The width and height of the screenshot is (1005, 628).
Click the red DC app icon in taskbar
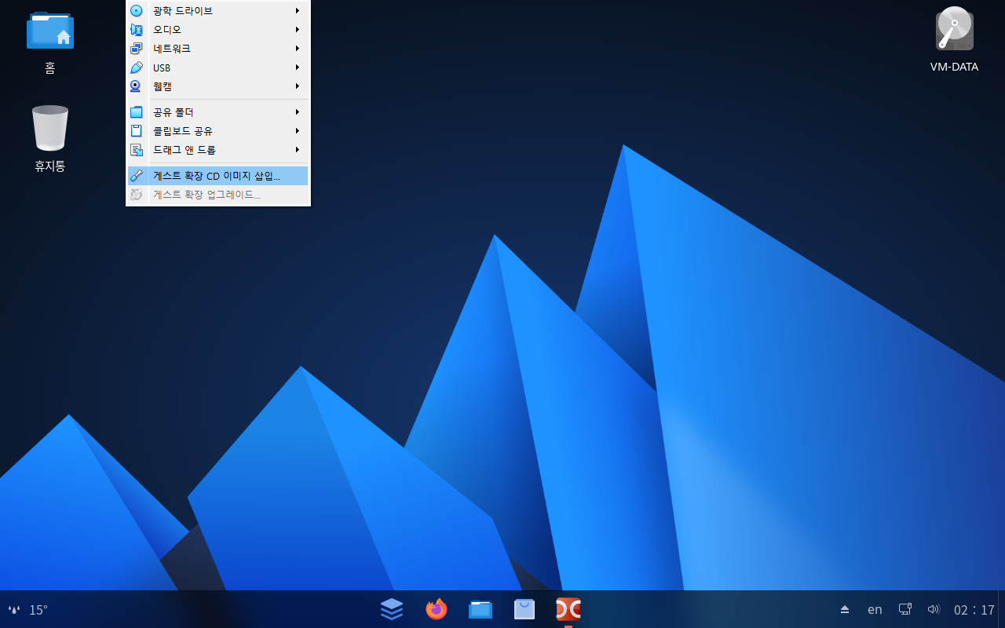[568, 609]
